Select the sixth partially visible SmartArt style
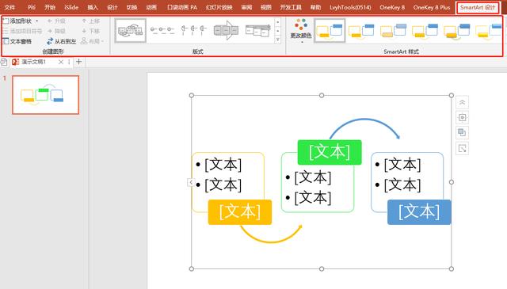 [x=488, y=31]
